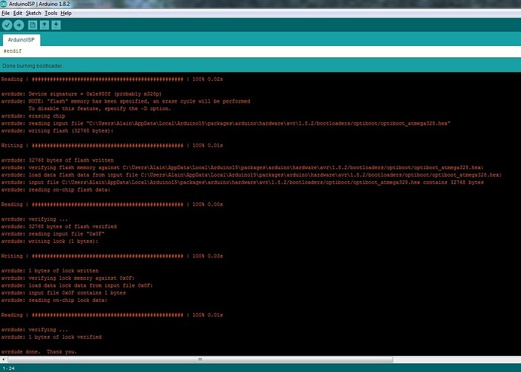Click the horizontal scrollbar left arrow
The width and height of the screenshot is (521, 372).
(3, 359)
